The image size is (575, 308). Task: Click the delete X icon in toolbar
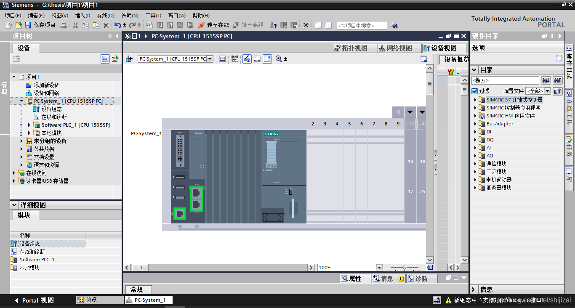[106, 25]
